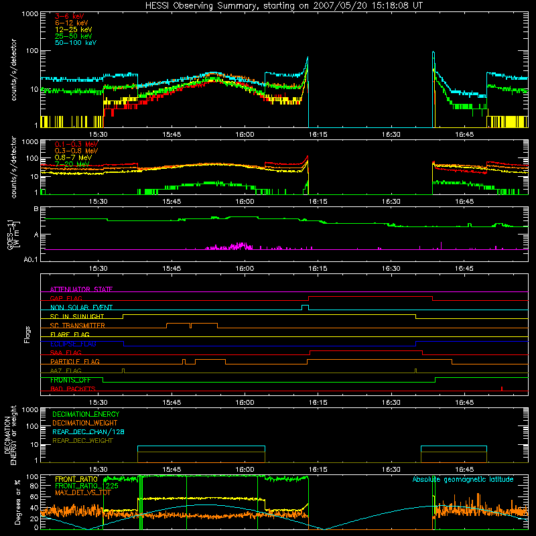Select the 50-100 keV legend label
The width and height of the screenshot is (536, 536).
coord(75,43)
